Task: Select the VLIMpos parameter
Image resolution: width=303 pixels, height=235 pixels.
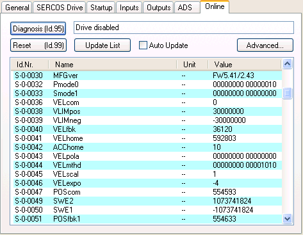Action: click(x=67, y=111)
